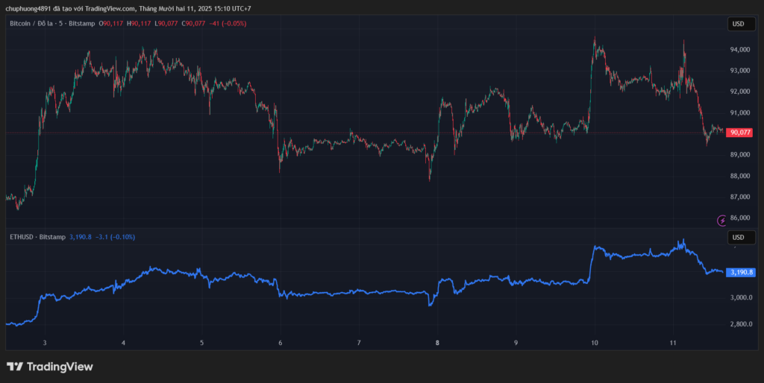The width and height of the screenshot is (764, 383).
Task: Click the 94,000 level on price scale
Action: [x=740, y=50]
